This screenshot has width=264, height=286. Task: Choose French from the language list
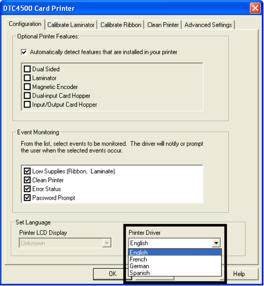tap(175, 259)
